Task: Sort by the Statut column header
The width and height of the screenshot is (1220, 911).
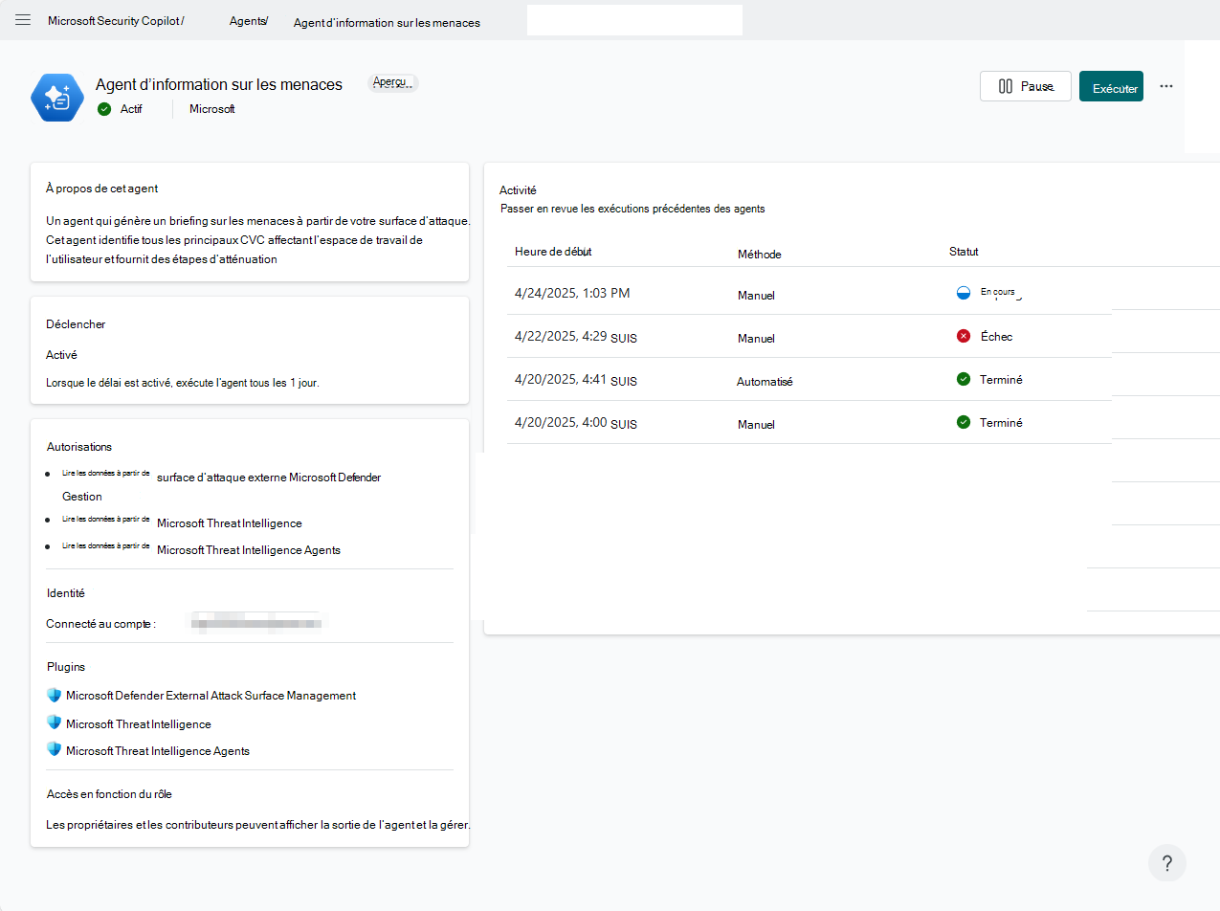Action: [x=964, y=252]
